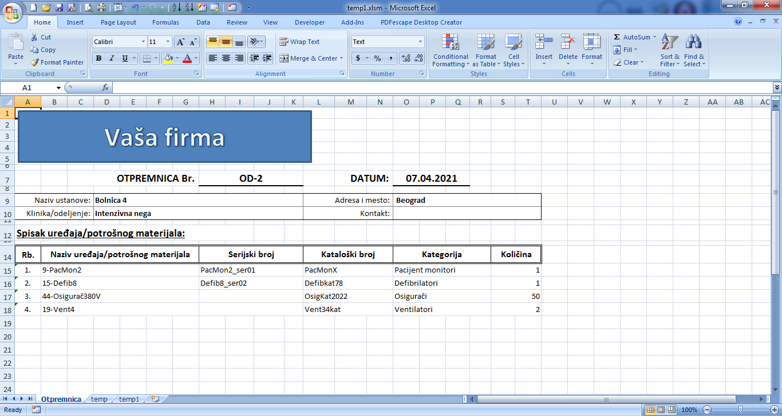Switch to the temp1 worksheet tab
Image resolution: width=782 pixels, height=416 pixels.
pos(129,399)
